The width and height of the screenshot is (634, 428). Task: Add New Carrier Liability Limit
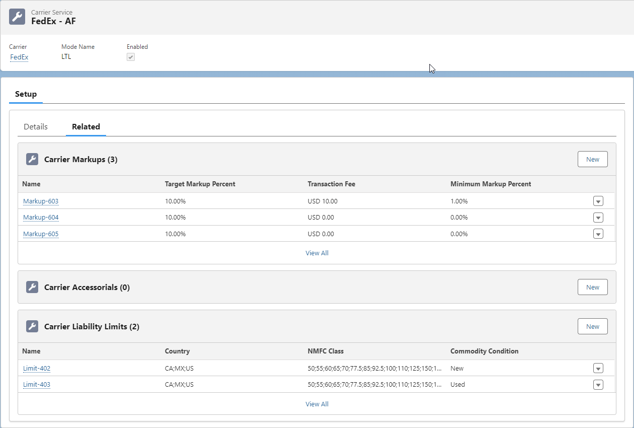[x=593, y=326]
